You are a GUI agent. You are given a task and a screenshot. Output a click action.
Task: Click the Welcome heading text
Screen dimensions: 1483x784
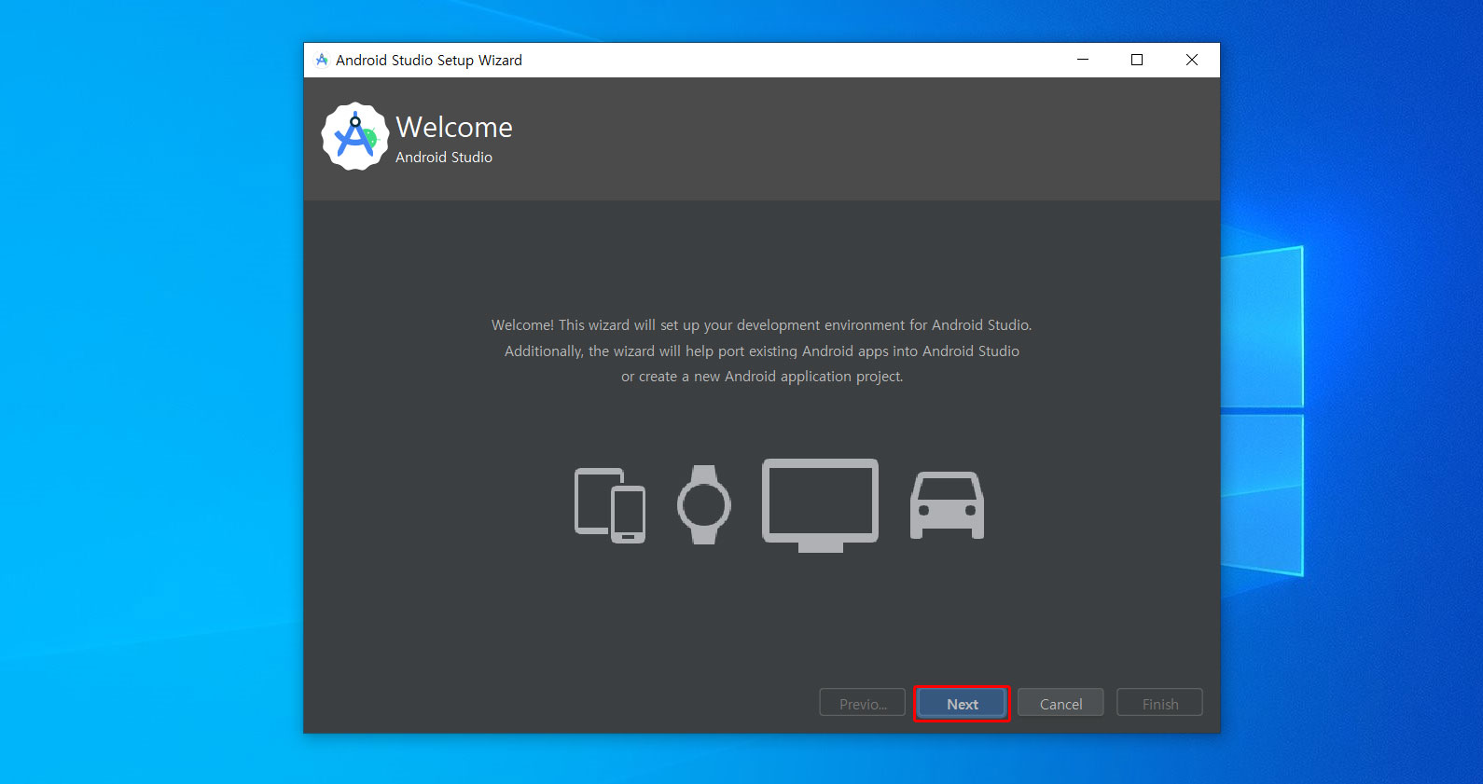[x=454, y=127]
